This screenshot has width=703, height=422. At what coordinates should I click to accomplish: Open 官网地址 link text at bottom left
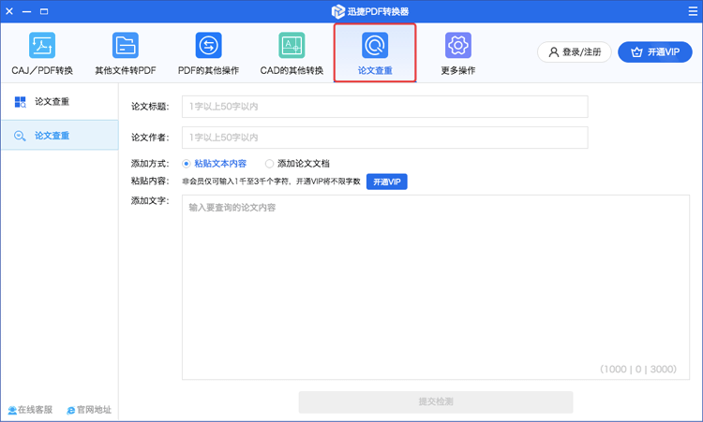94,410
